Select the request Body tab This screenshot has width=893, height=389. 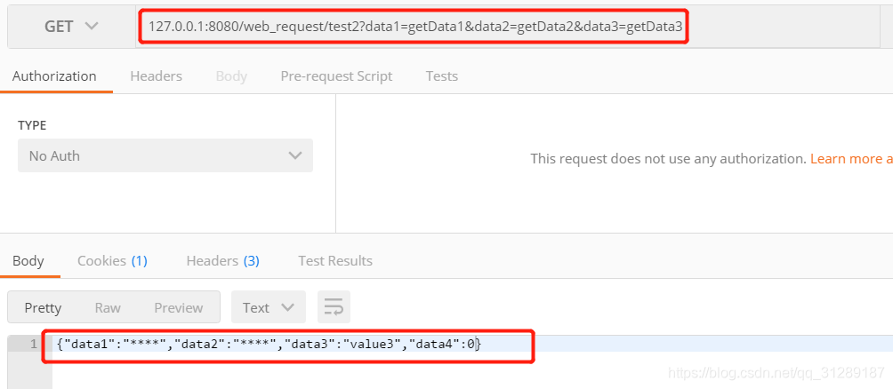231,76
